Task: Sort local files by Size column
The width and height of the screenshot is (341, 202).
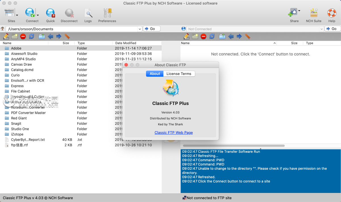Action: pyautogui.click(x=66, y=43)
